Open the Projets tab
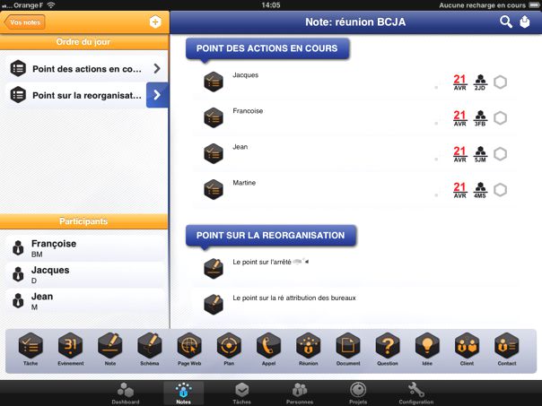 coord(358,393)
